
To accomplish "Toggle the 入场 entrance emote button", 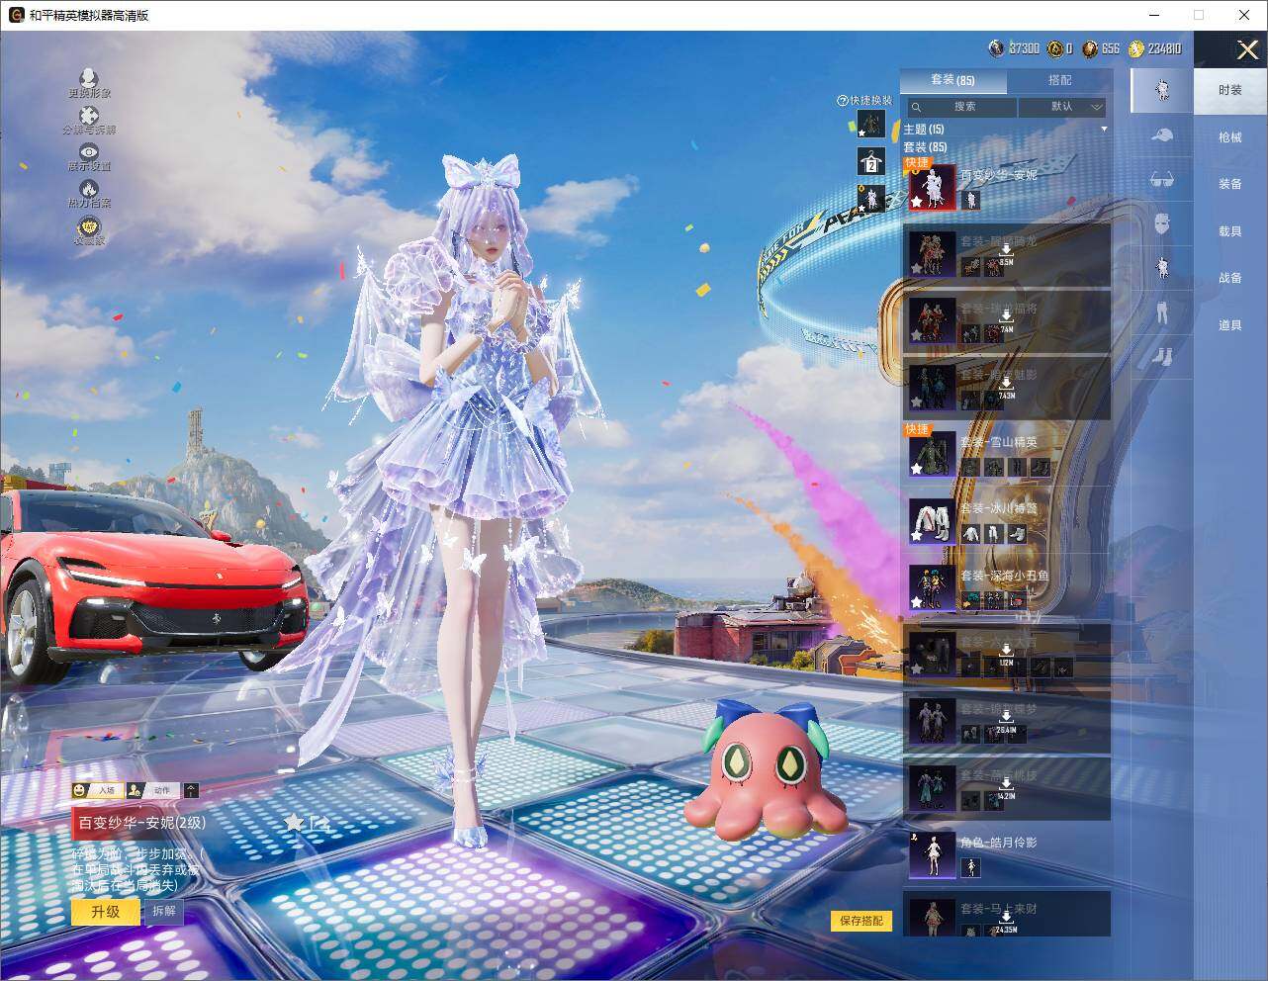I will pyautogui.click(x=97, y=790).
